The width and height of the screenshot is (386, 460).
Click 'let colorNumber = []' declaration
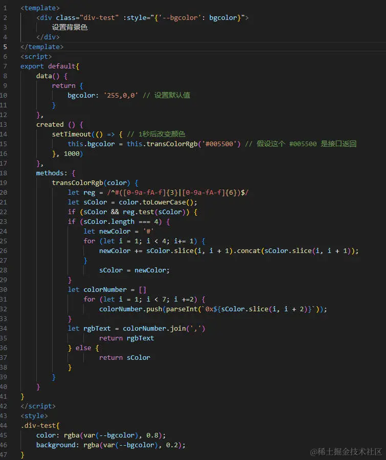pos(107,290)
